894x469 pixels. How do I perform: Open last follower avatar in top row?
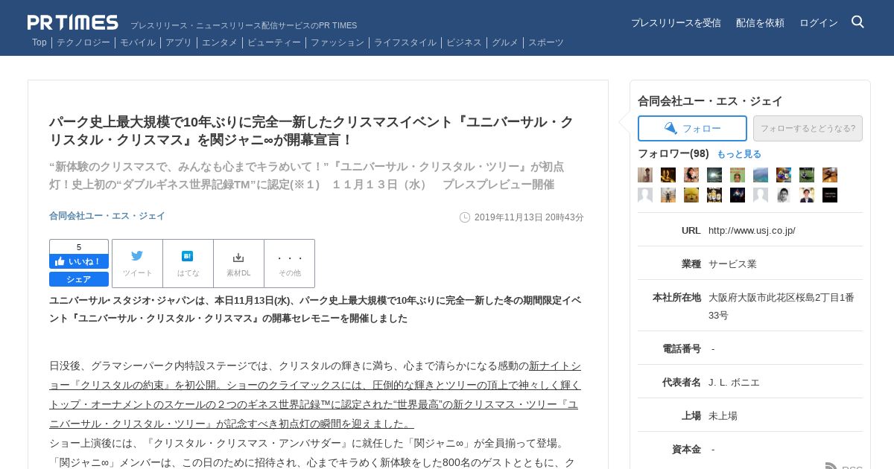[830, 175]
